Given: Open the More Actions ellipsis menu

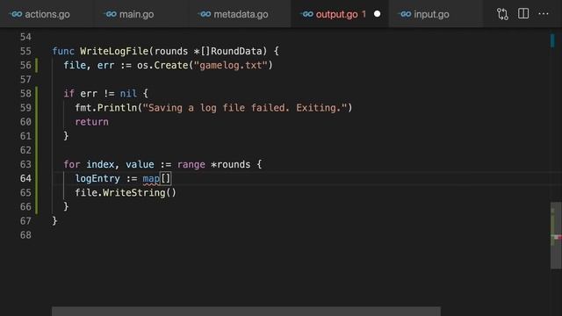Looking at the screenshot, I should coord(544,14).
